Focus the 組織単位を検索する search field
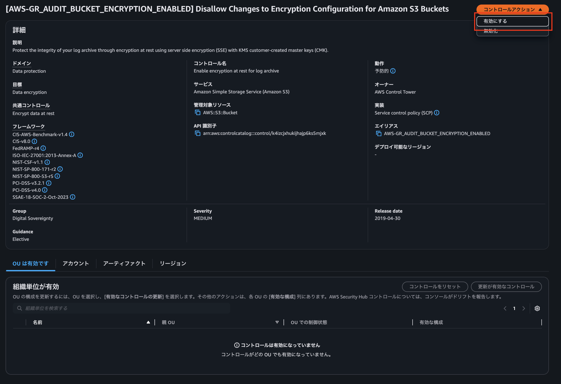Screen dimensions: 561x384 click(x=121, y=308)
